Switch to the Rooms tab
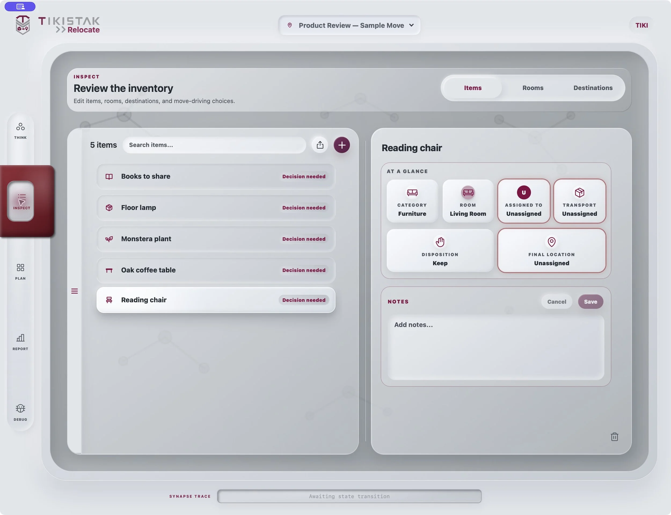671x515 pixels. coord(533,88)
